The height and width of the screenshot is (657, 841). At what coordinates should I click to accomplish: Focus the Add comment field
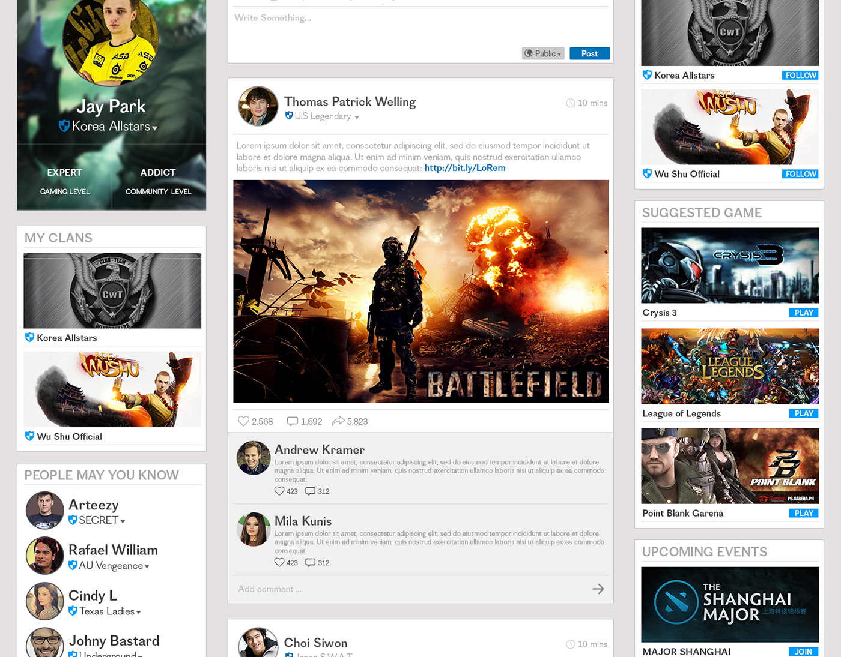point(411,589)
